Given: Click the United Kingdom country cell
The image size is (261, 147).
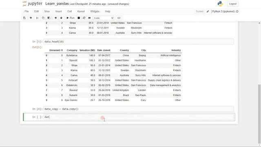Looking at the screenshot, I should click(x=121, y=90).
